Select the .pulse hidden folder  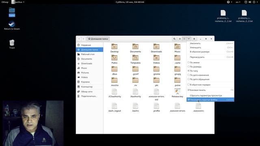[178, 82]
